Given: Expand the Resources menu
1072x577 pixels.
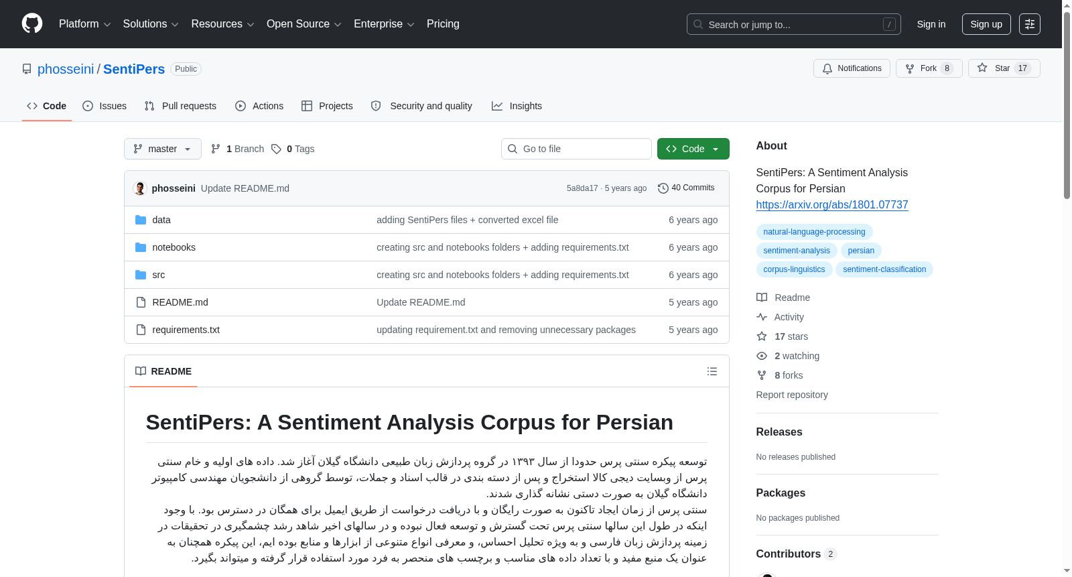Looking at the screenshot, I should (x=222, y=24).
